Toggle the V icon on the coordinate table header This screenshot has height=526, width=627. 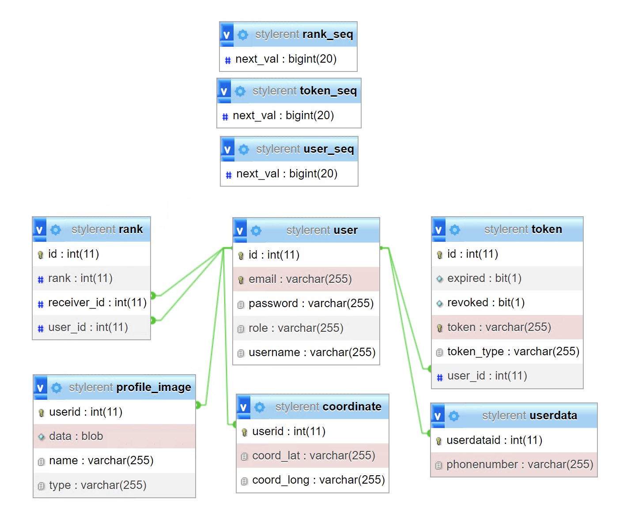coord(243,406)
